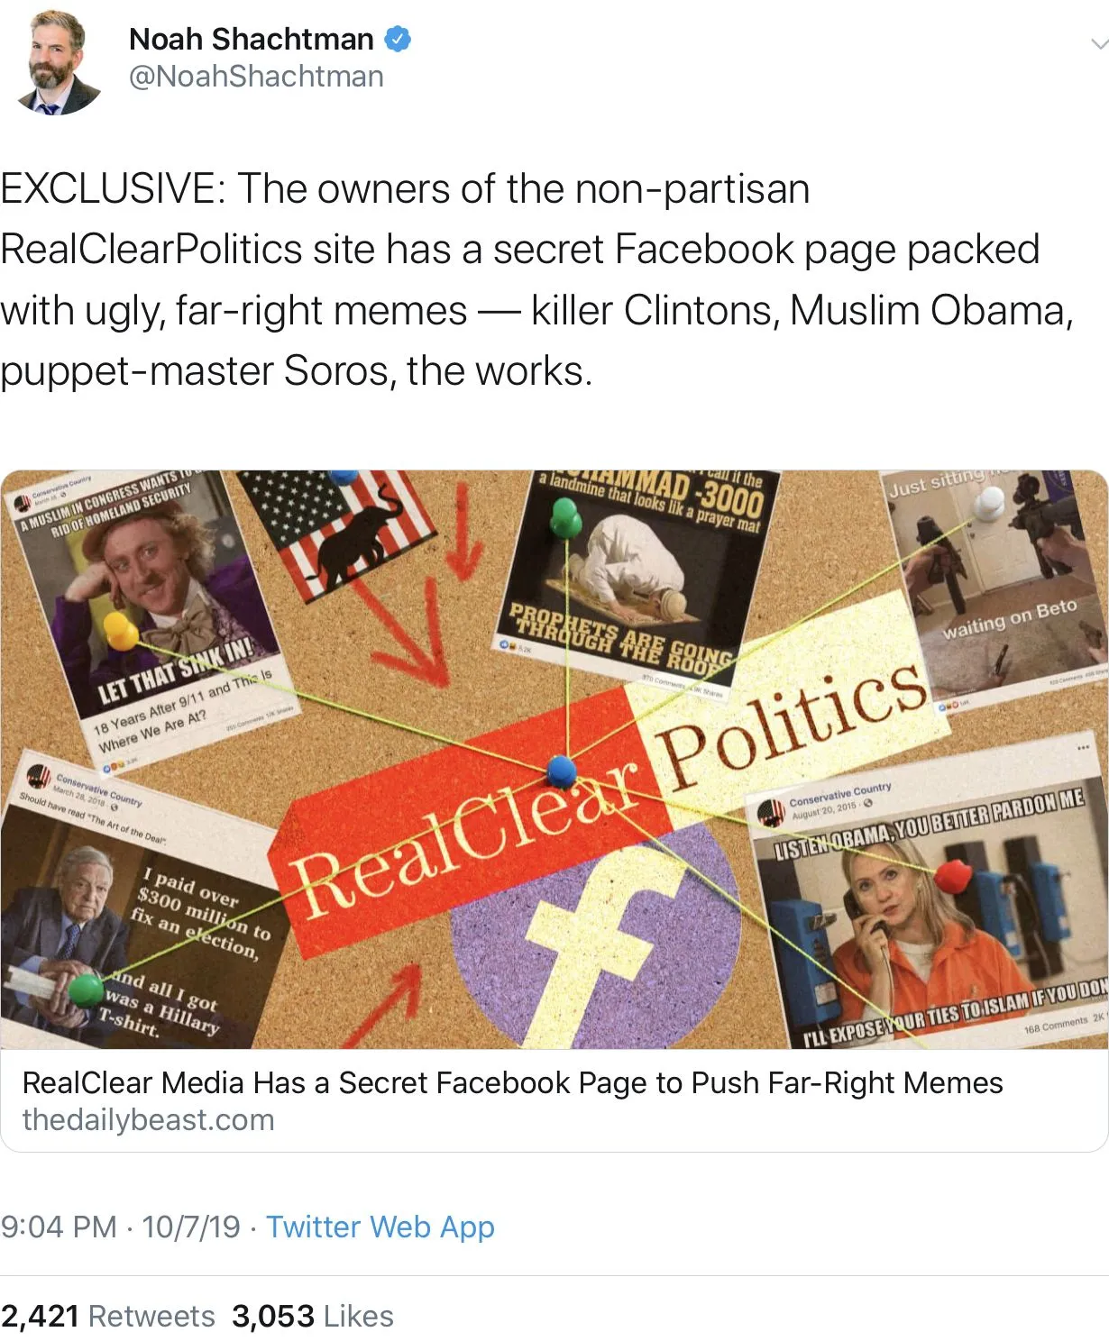Image resolution: width=1109 pixels, height=1341 pixels.
Task: Visit the @NoahShachtman handle
Action: pyautogui.click(x=256, y=77)
